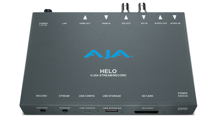This screenshot has height=122, width=217.
Task: Click the SDI IN BNC connector
Action: [x=142, y=7]
